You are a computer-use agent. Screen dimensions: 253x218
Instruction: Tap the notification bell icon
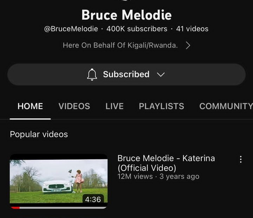pos(92,74)
